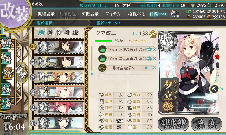Screen dimensions: 226x135
Task: Select the empty fourth equipment slot
Action: point(125,77)
